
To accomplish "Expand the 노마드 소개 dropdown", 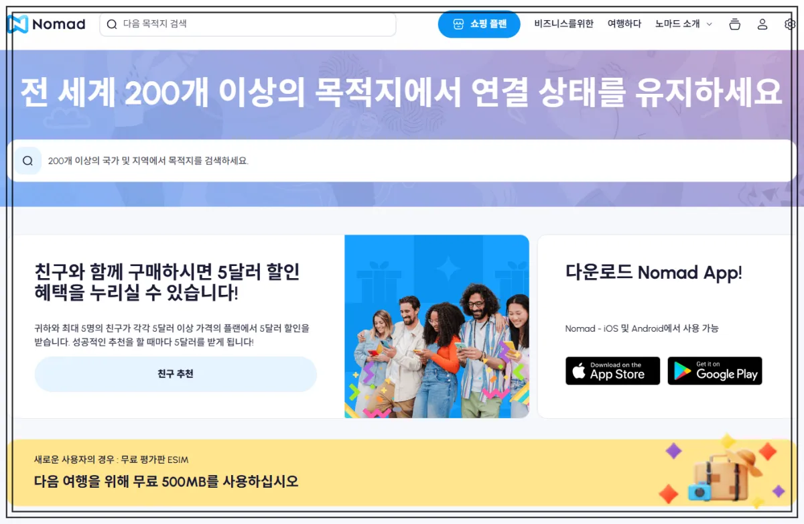I will coord(683,24).
